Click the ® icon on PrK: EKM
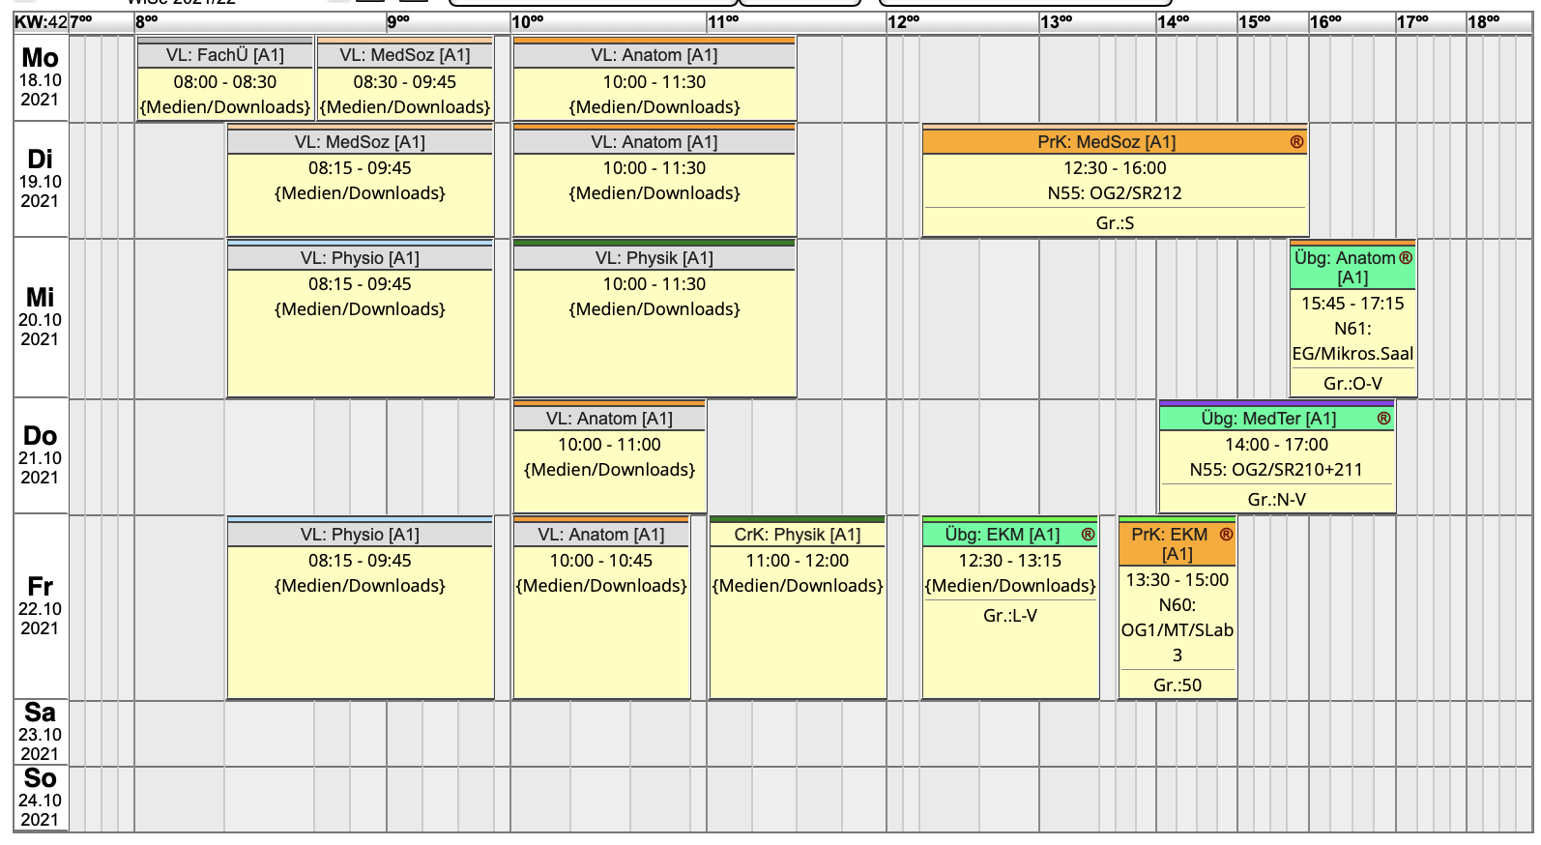 1226,535
